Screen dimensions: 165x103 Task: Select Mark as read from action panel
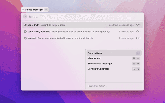coord(94,58)
